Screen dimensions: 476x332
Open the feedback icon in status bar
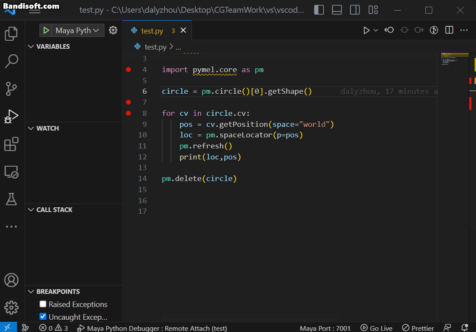point(447,328)
